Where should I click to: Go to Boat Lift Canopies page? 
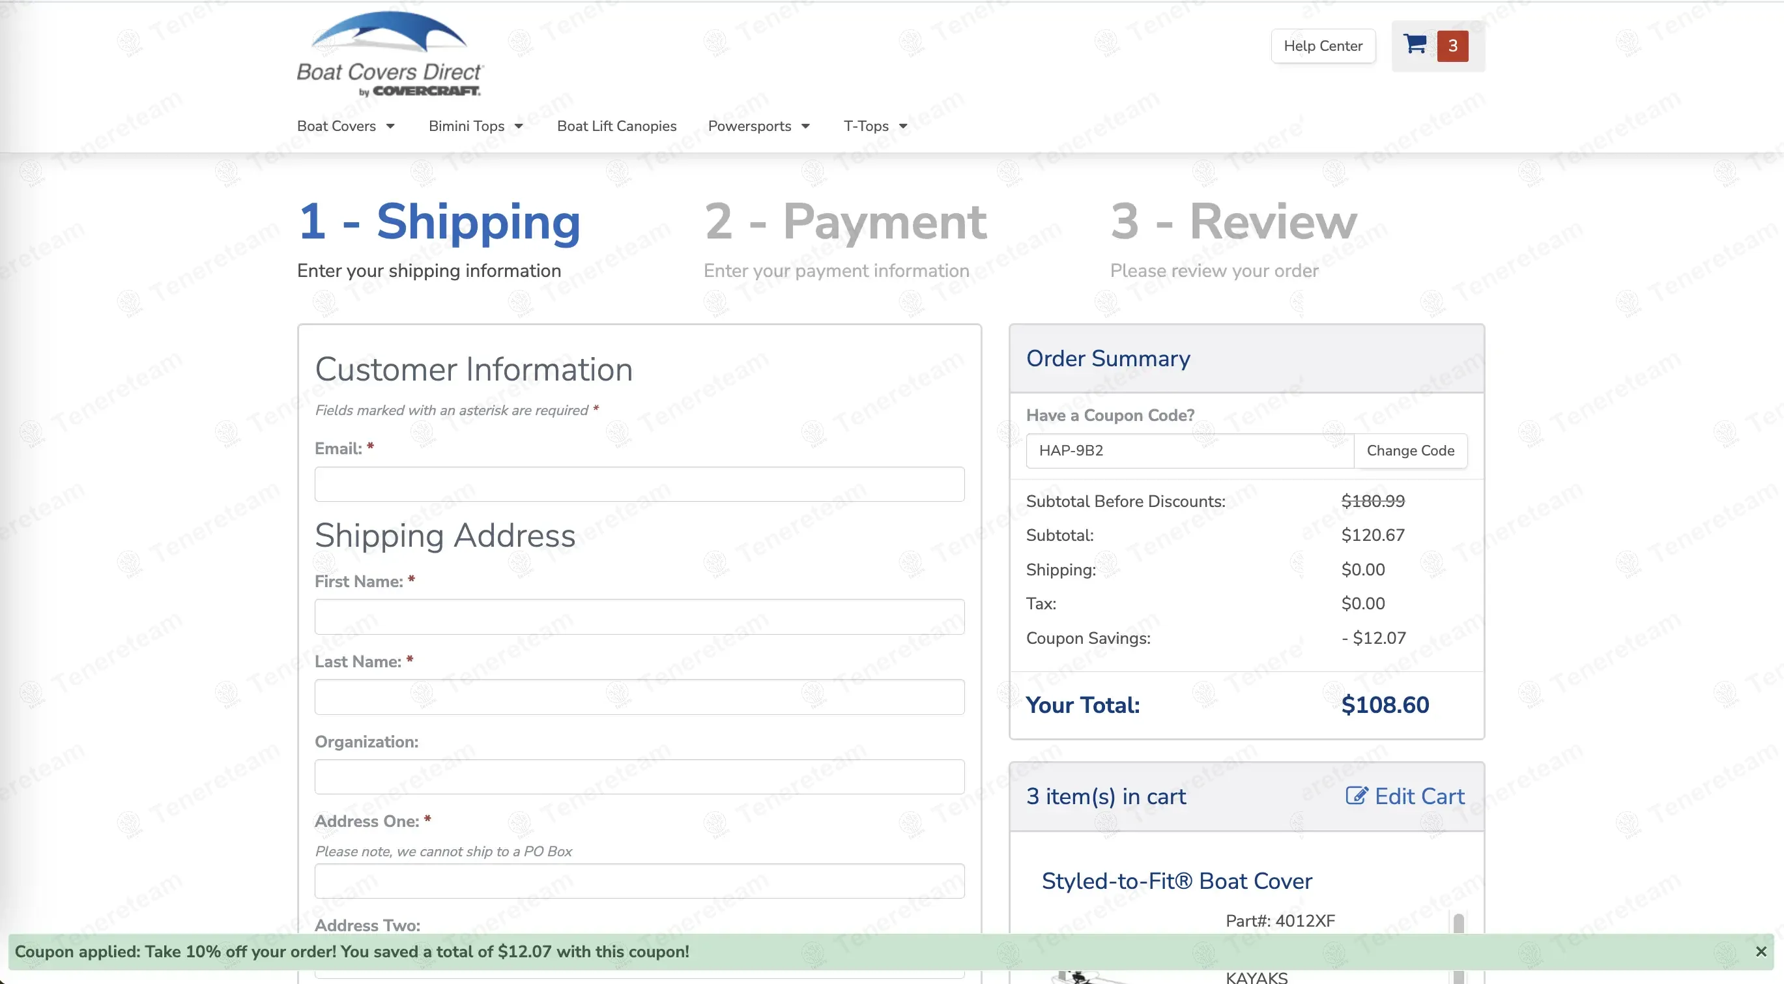click(616, 126)
